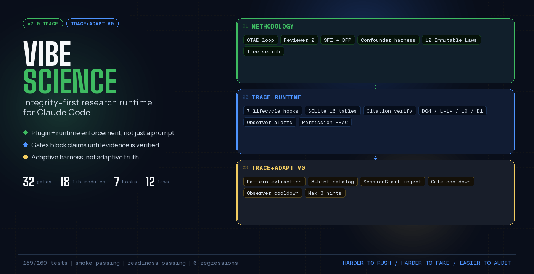Select the DQ4 / L-1+ / L0 / D1 tag

tap(452, 111)
